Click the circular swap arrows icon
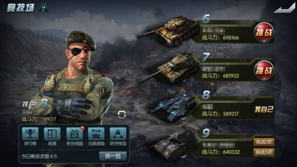Viewport: 297px width, 167px height. click(122, 115)
